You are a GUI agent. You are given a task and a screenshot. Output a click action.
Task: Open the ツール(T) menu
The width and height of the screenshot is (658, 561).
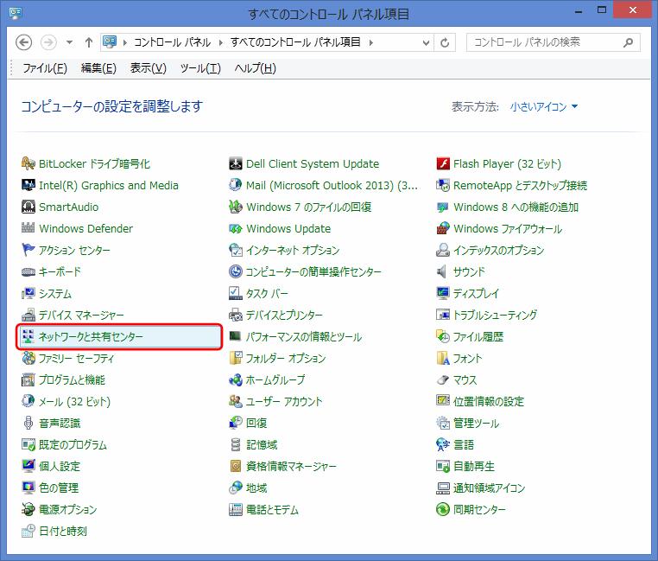point(200,68)
